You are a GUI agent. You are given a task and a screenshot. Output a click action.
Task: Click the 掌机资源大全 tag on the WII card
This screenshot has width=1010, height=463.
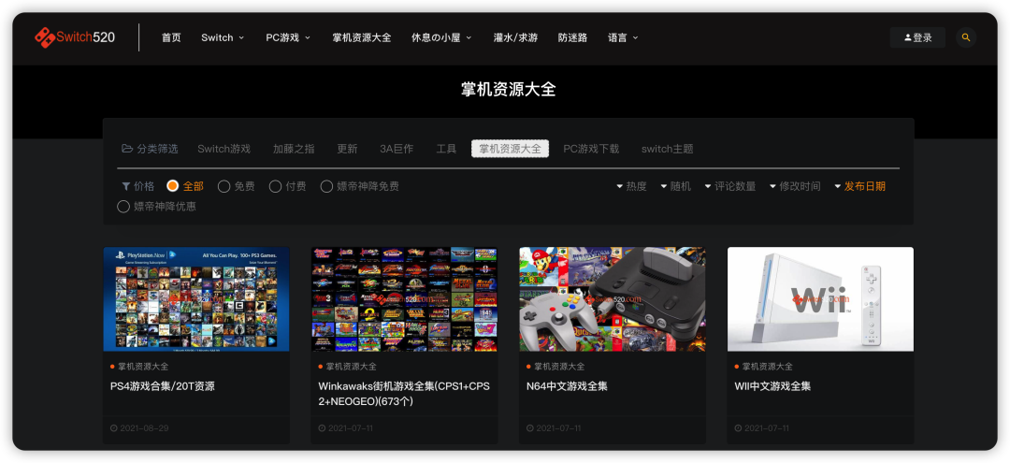(x=767, y=367)
